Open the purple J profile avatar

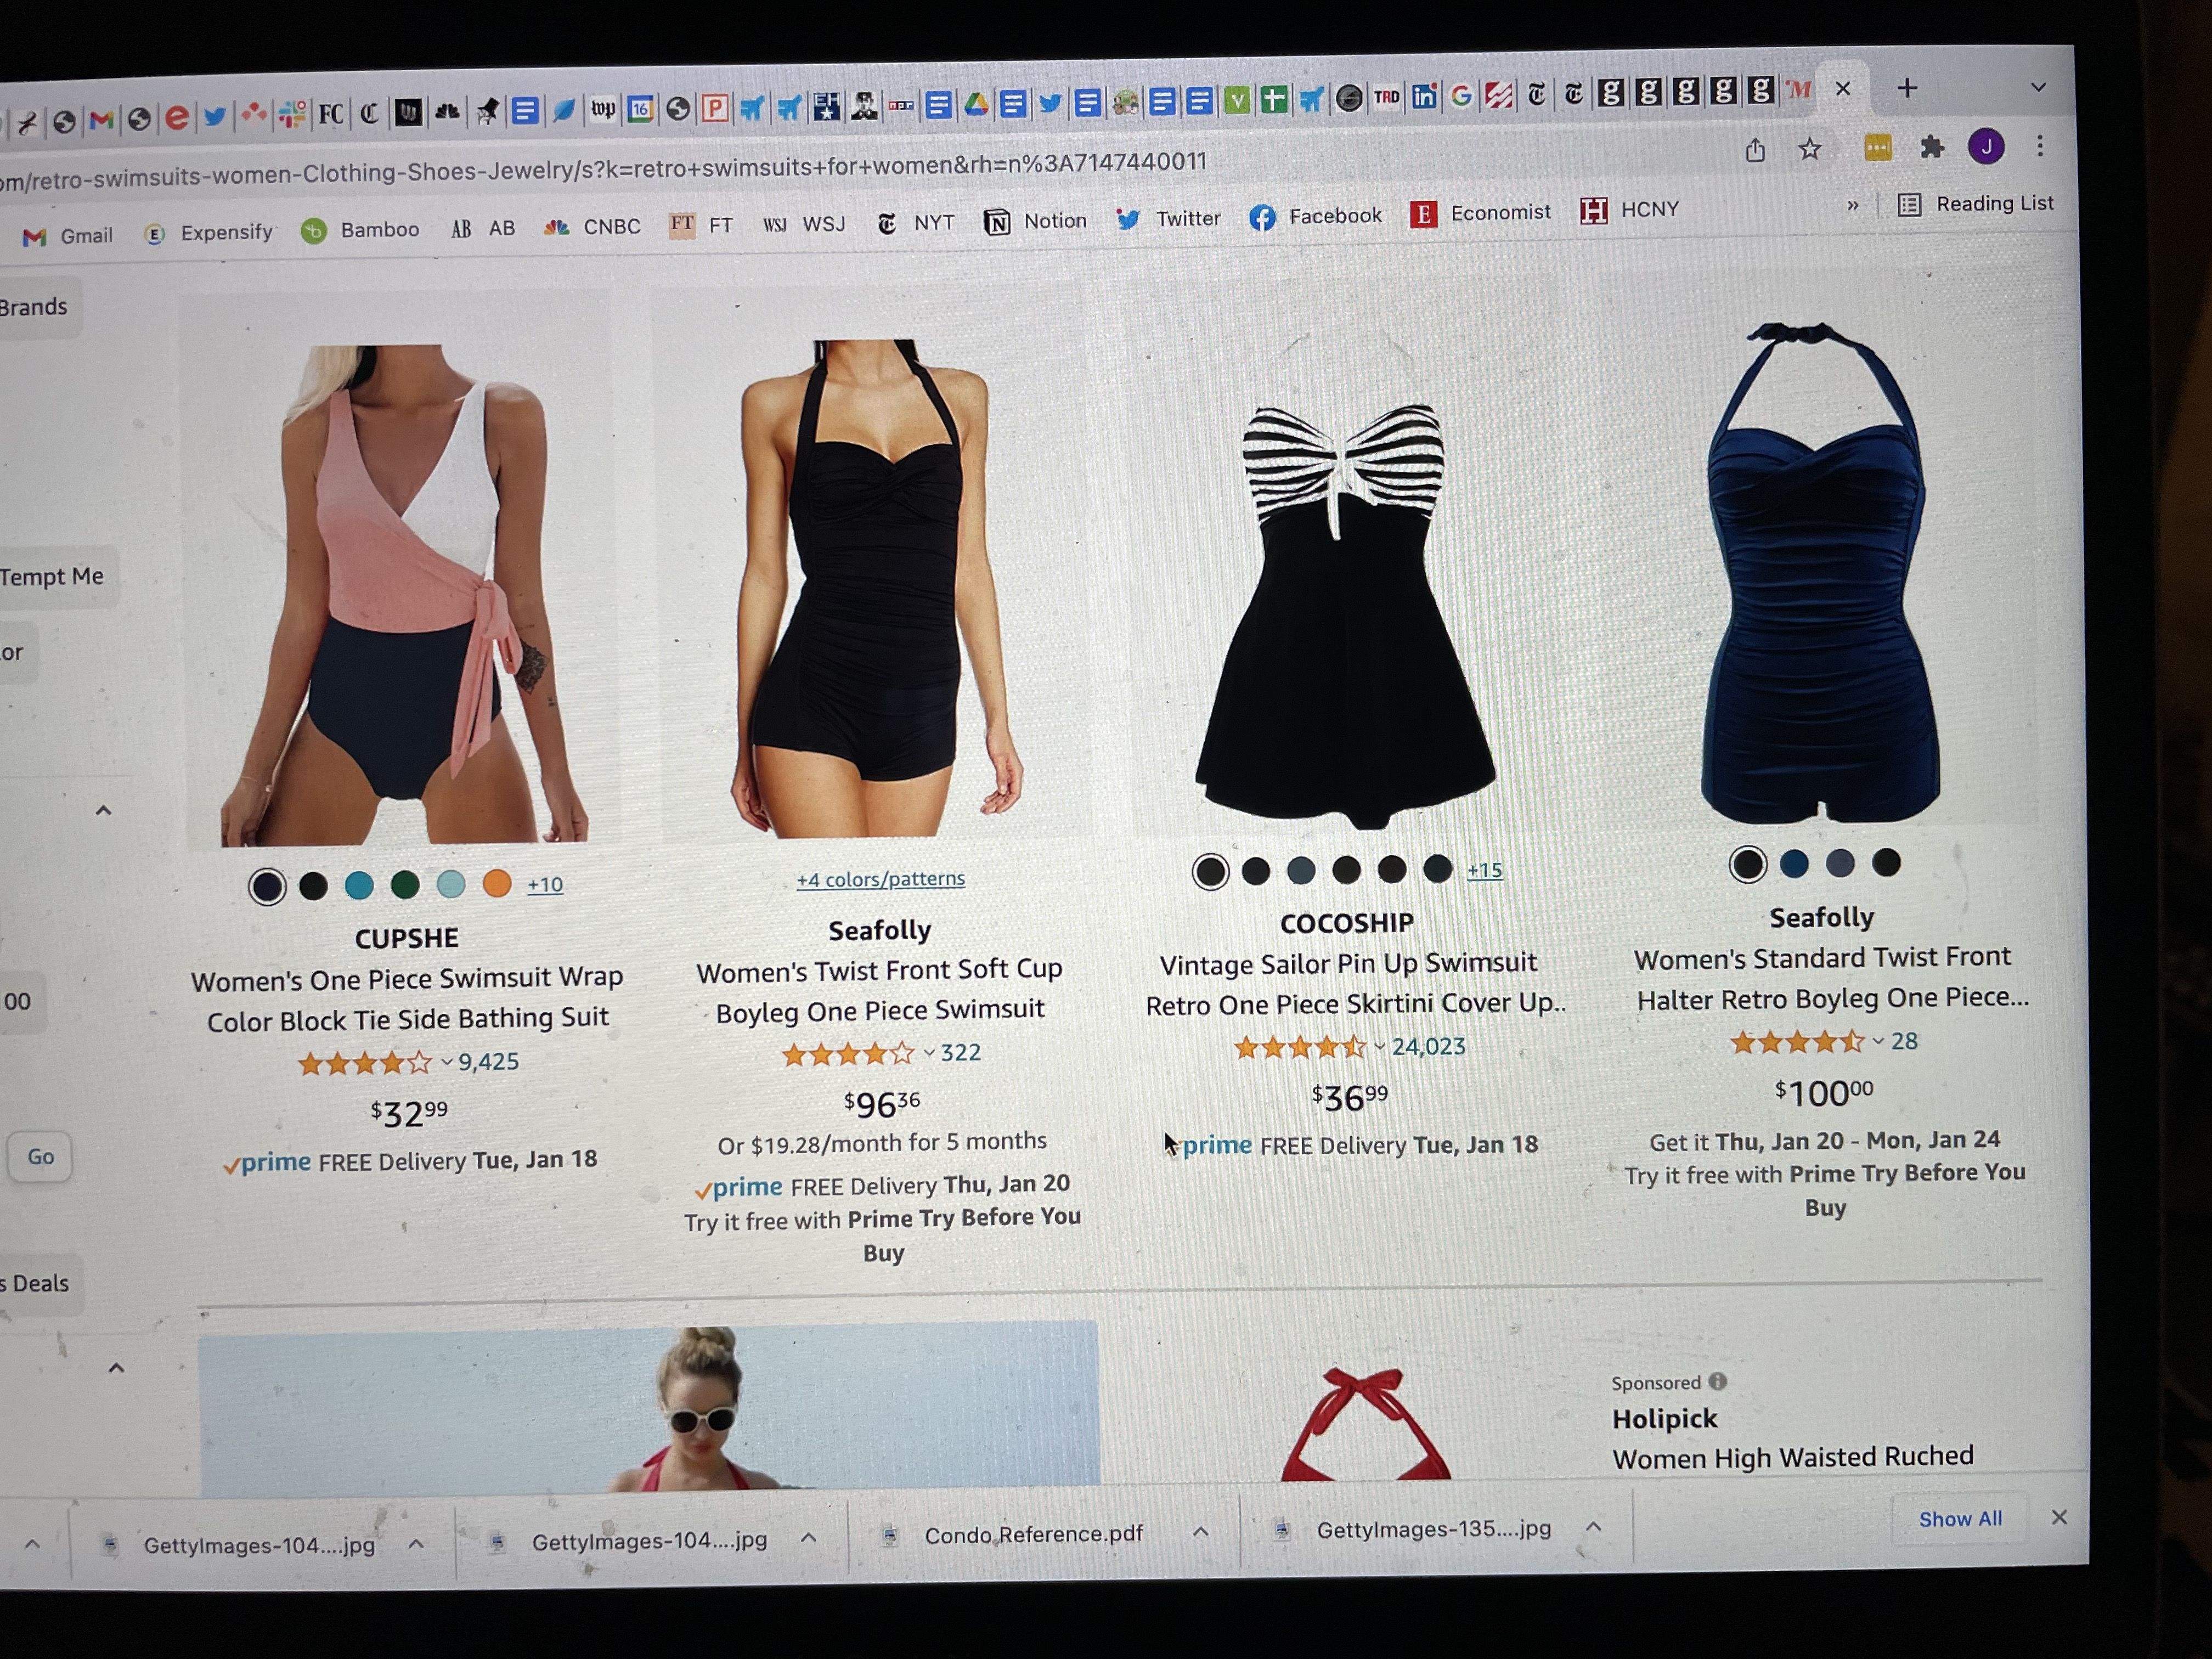click(1986, 147)
